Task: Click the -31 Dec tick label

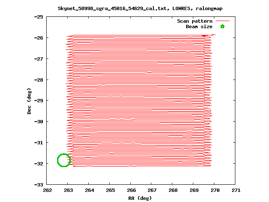Action: coord(39,143)
